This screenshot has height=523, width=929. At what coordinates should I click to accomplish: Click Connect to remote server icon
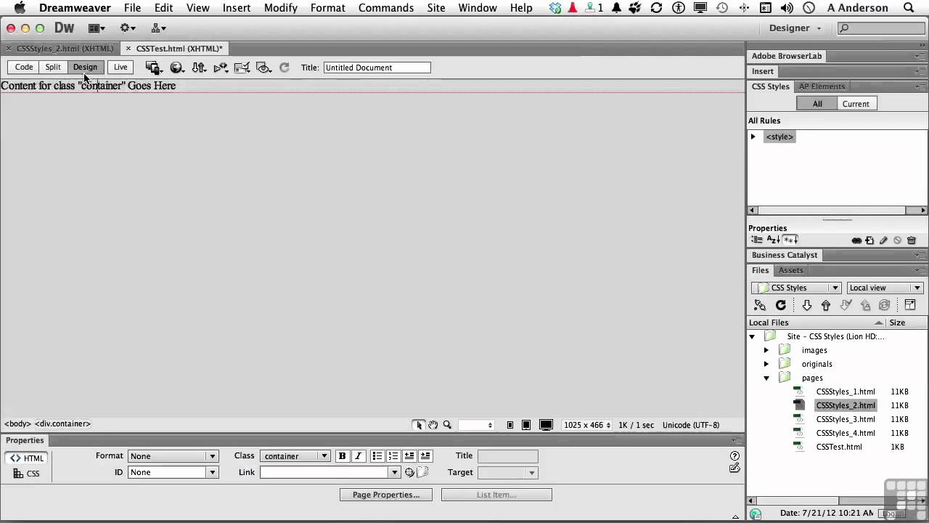(760, 306)
